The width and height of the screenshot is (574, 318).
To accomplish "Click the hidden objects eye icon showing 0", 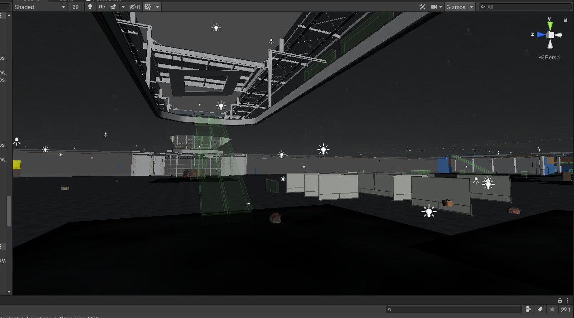I will (x=134, y=7).
